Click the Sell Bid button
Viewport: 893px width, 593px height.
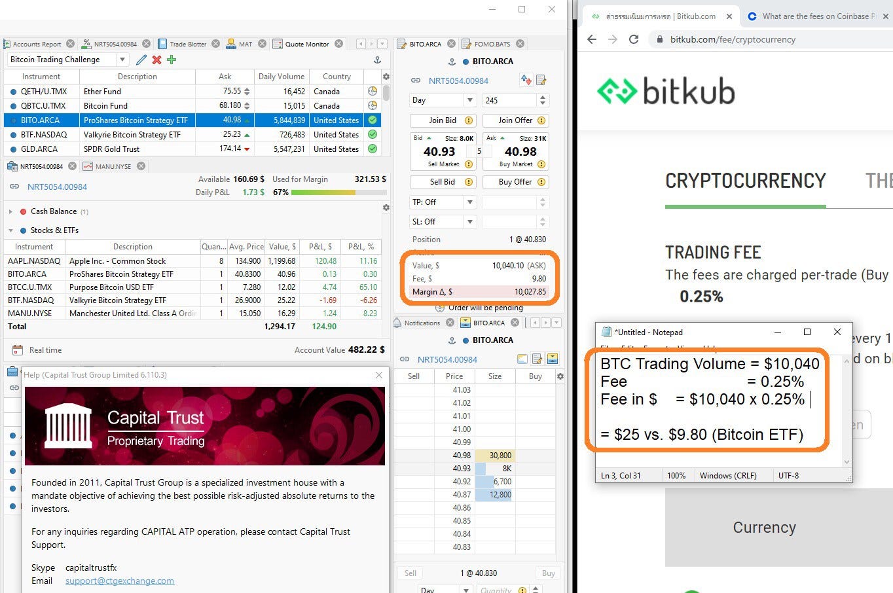[443, 182]
